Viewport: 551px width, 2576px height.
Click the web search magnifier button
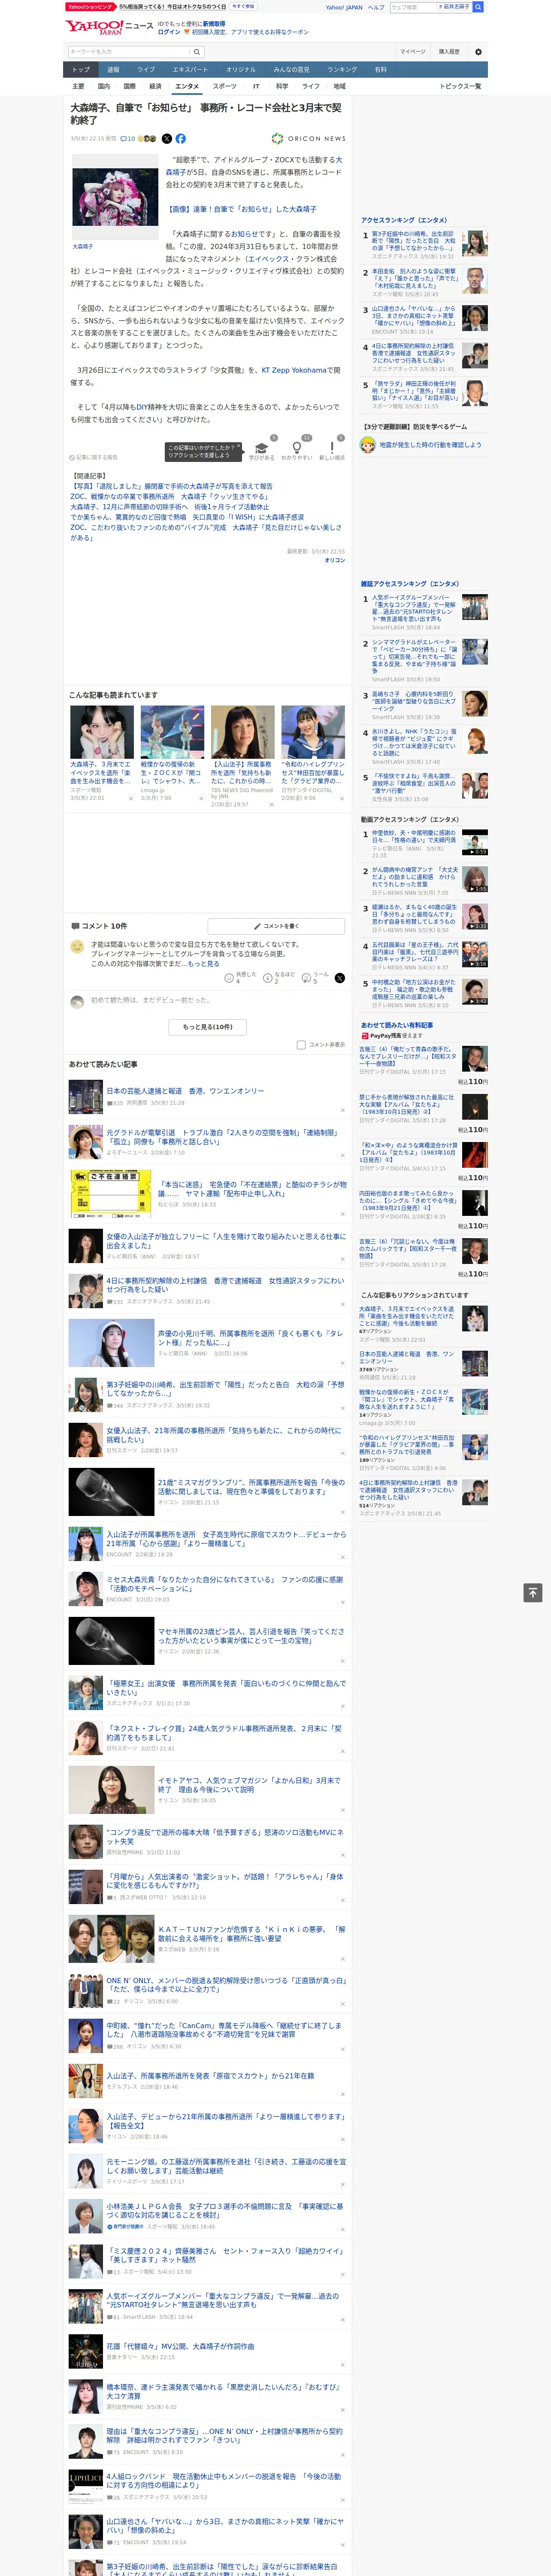click(x=478, y=7)
